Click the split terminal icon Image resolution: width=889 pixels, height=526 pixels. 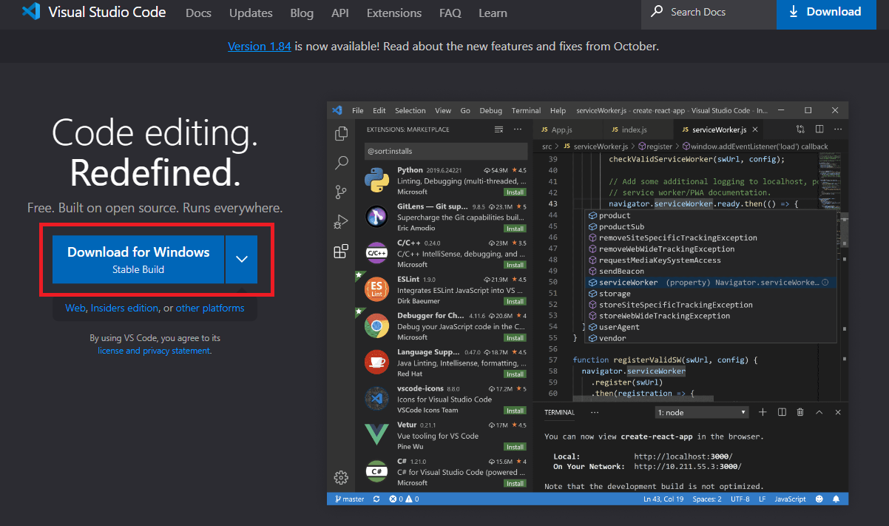[x=782, y=412]
